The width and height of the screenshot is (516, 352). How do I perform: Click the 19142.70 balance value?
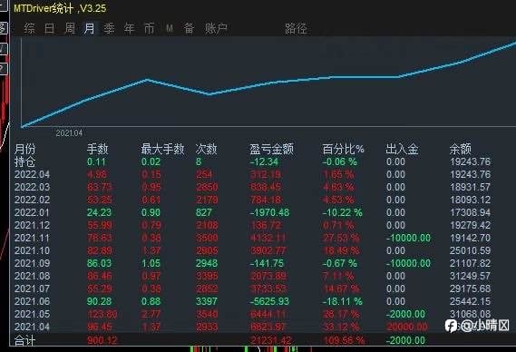471,238
